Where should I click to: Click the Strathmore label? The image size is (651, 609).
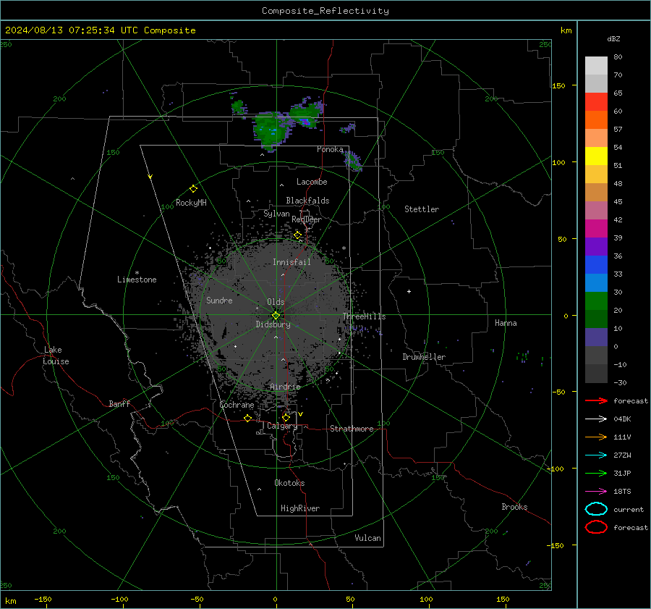(x=352, y=429)
